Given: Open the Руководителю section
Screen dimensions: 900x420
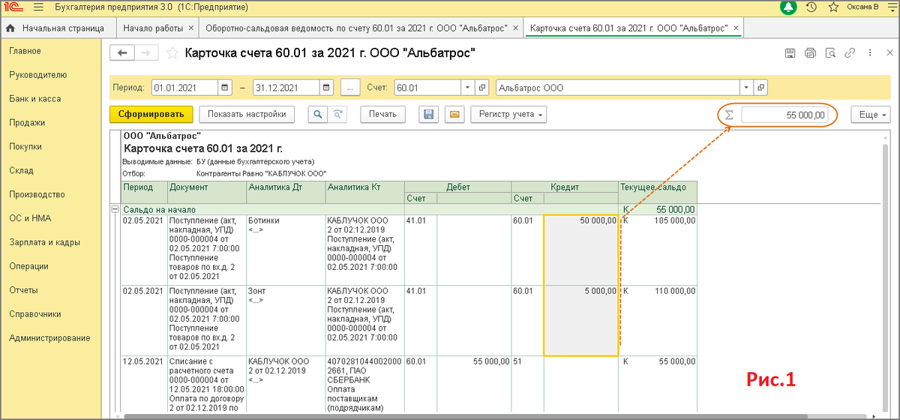Looking at the screenshot, I should (x=38, y=75).
